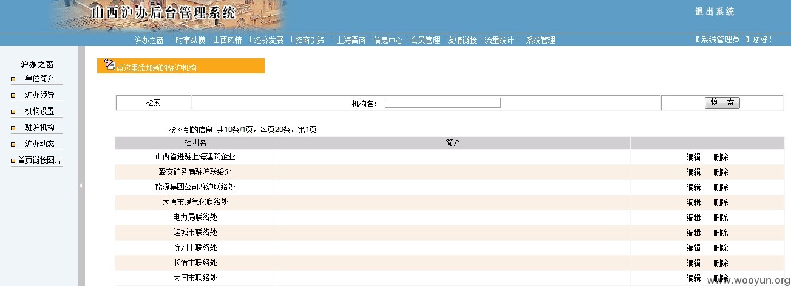Screen dimensions: 791x286
Task: Open the 招商引资 menu item
Action: 310,41
